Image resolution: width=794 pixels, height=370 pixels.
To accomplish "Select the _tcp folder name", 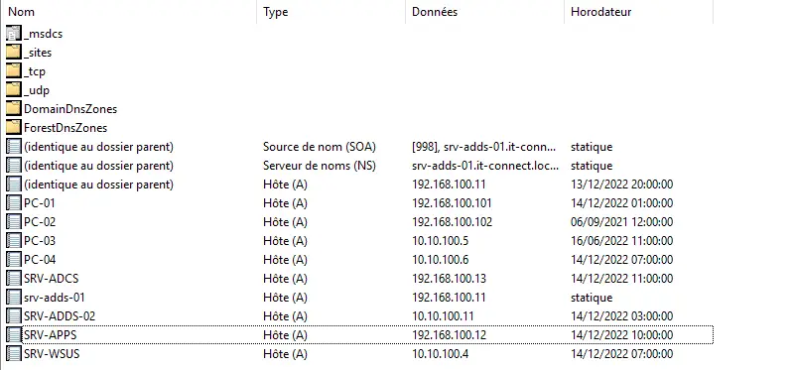I will 35,71.
